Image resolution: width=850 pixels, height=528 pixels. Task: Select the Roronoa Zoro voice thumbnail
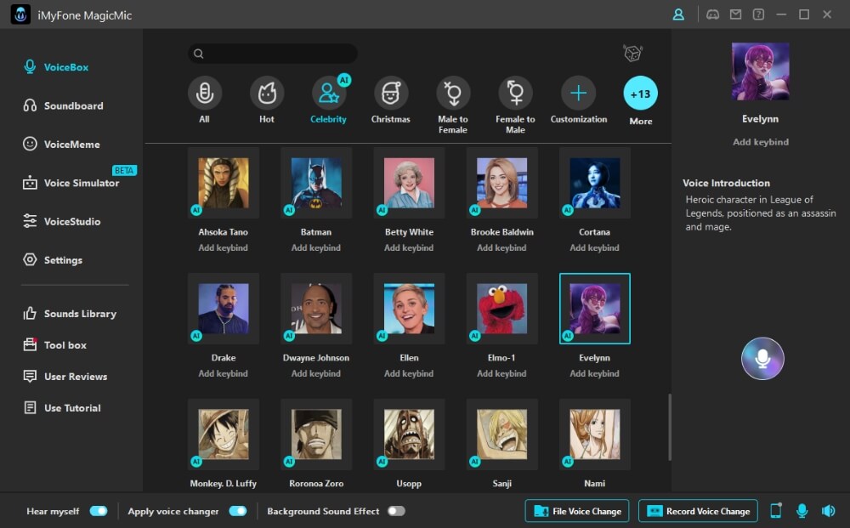316,434
